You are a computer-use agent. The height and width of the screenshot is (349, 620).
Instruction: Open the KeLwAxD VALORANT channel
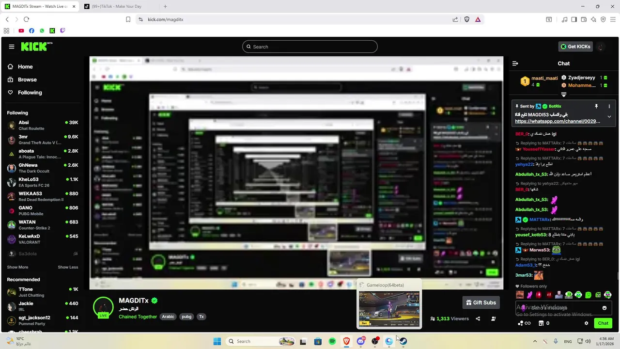coord(43,239)
